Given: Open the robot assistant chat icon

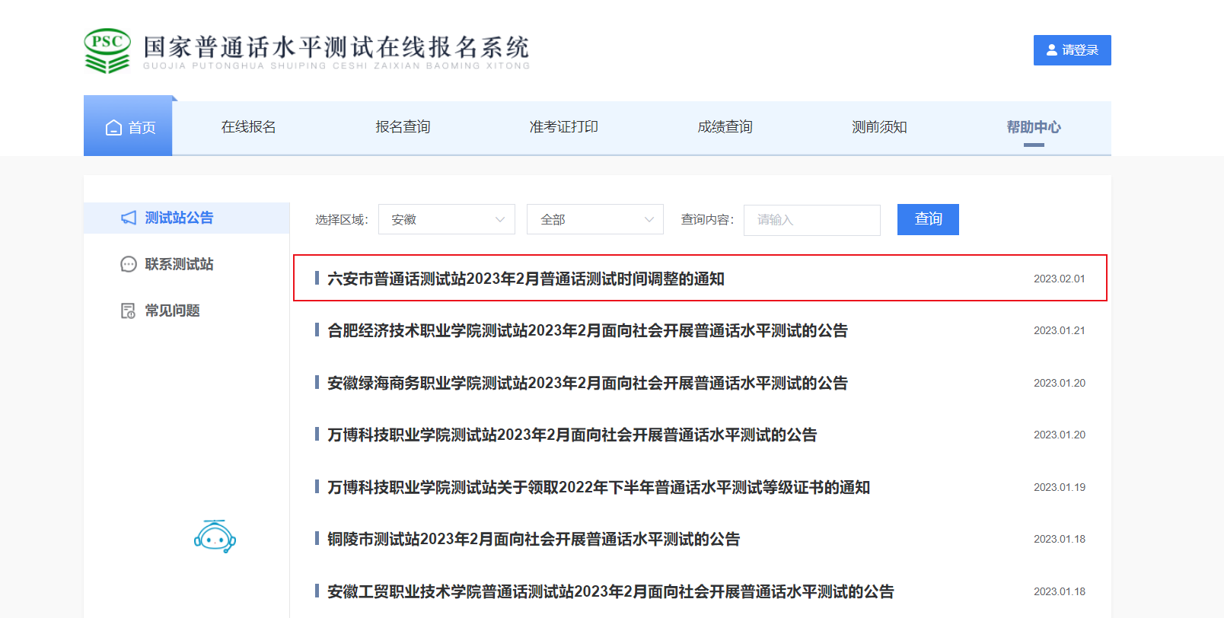Looking at the screenshot, I should click(x=215, y=537).
